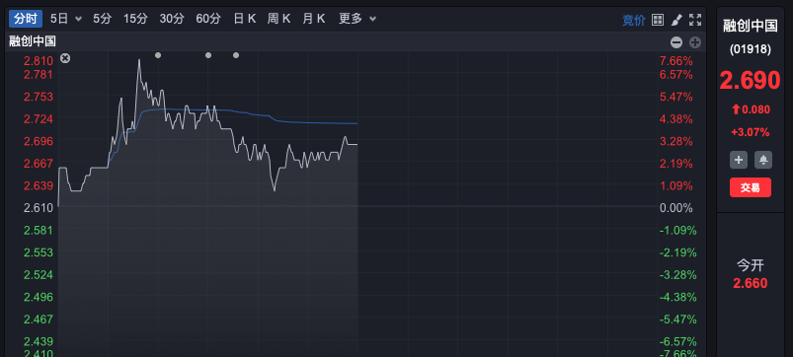Click the -4.38% percent axis label
Viewport: 793px width, 357px height.
[x=677, y=297]
